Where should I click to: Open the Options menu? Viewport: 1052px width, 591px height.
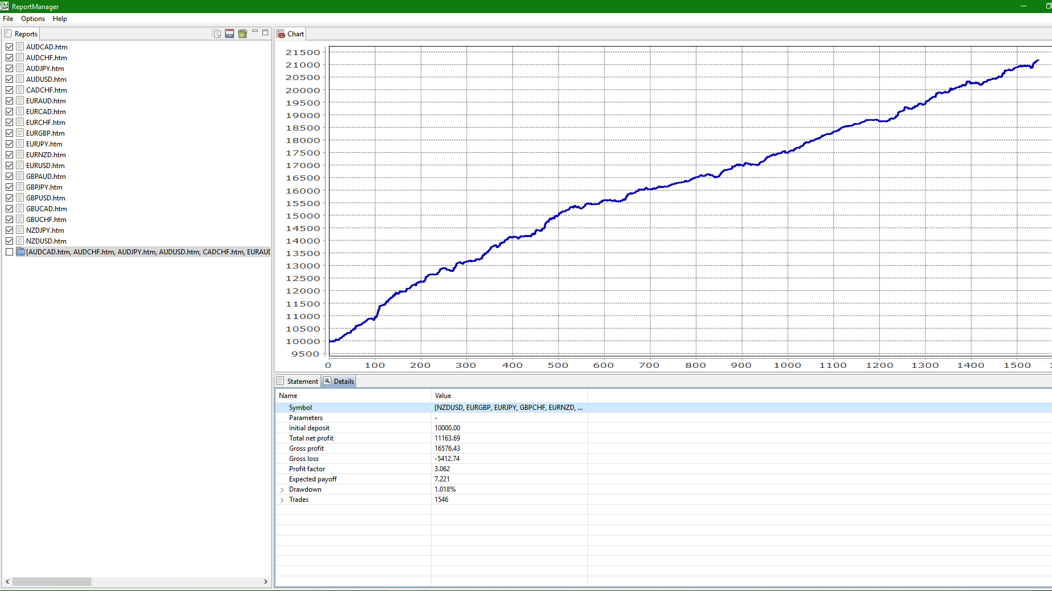33,19
